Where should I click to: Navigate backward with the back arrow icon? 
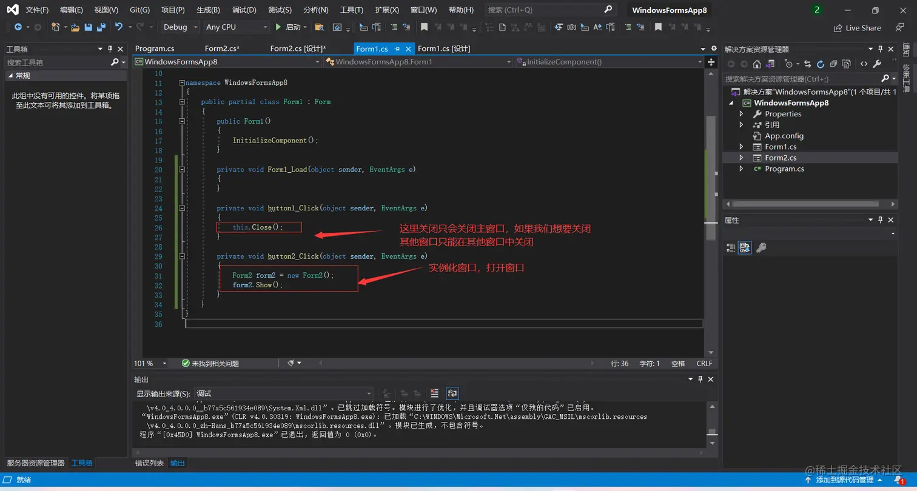click(18, 27)
